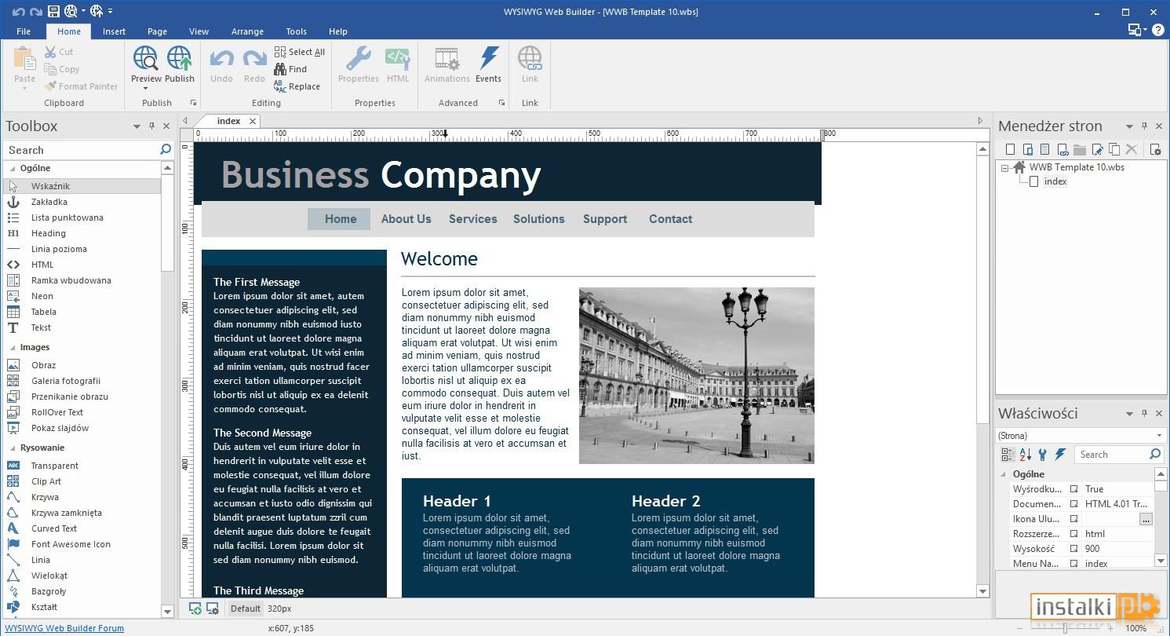Click the page settings gear icon in Menedżer stron
The width and height of the screenshot is (1170, 636).
(1155, 149)
